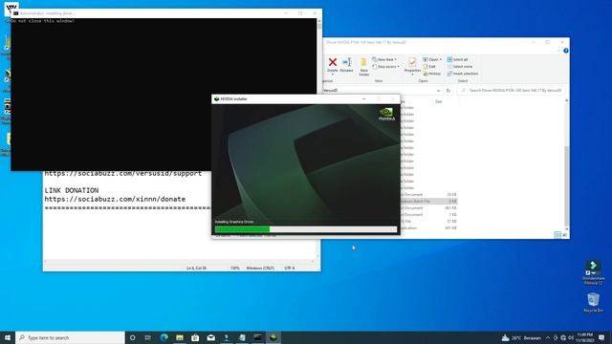This screenshot has height=344, width=612.
Task: Click Edit in the ribbon's Open group
Action: pyautogui.click(x=429, y=67)
